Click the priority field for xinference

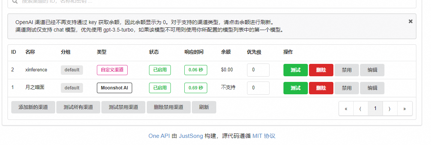pyautogui.click(x=258, y=70)
